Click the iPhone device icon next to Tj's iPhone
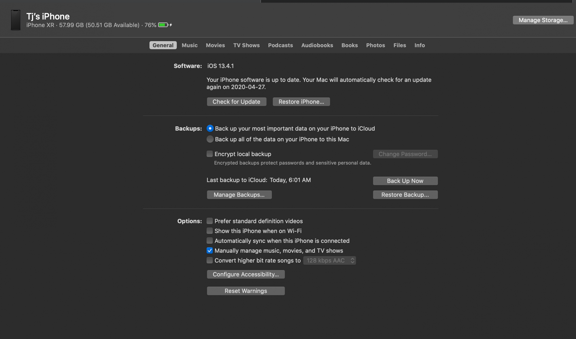 click(16, 20)
